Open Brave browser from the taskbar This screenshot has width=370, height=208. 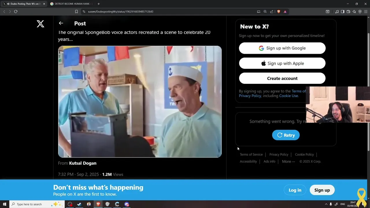click(x=98, y=204)
